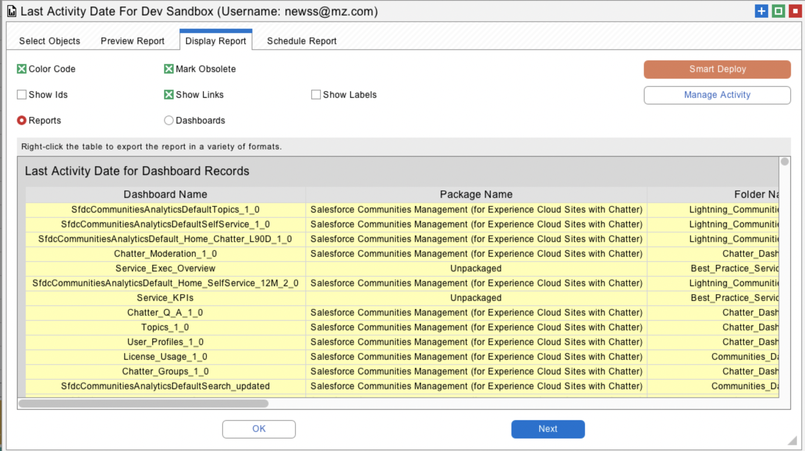Click the green square window icon
This screenshot has width=805, height=451.
[x=778, y=11]
